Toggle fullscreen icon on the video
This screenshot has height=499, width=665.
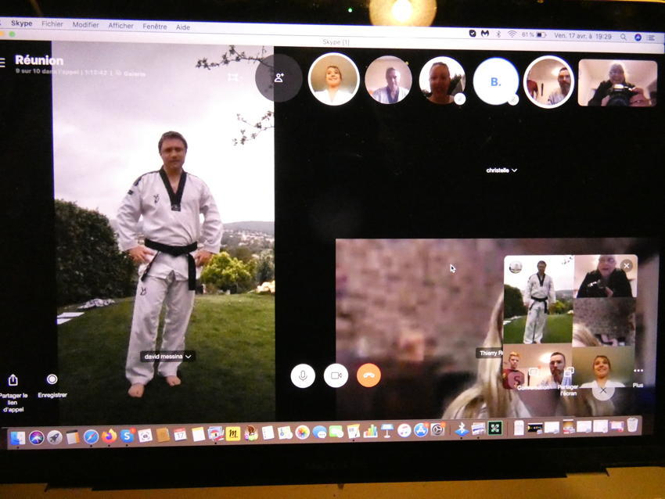232,77
